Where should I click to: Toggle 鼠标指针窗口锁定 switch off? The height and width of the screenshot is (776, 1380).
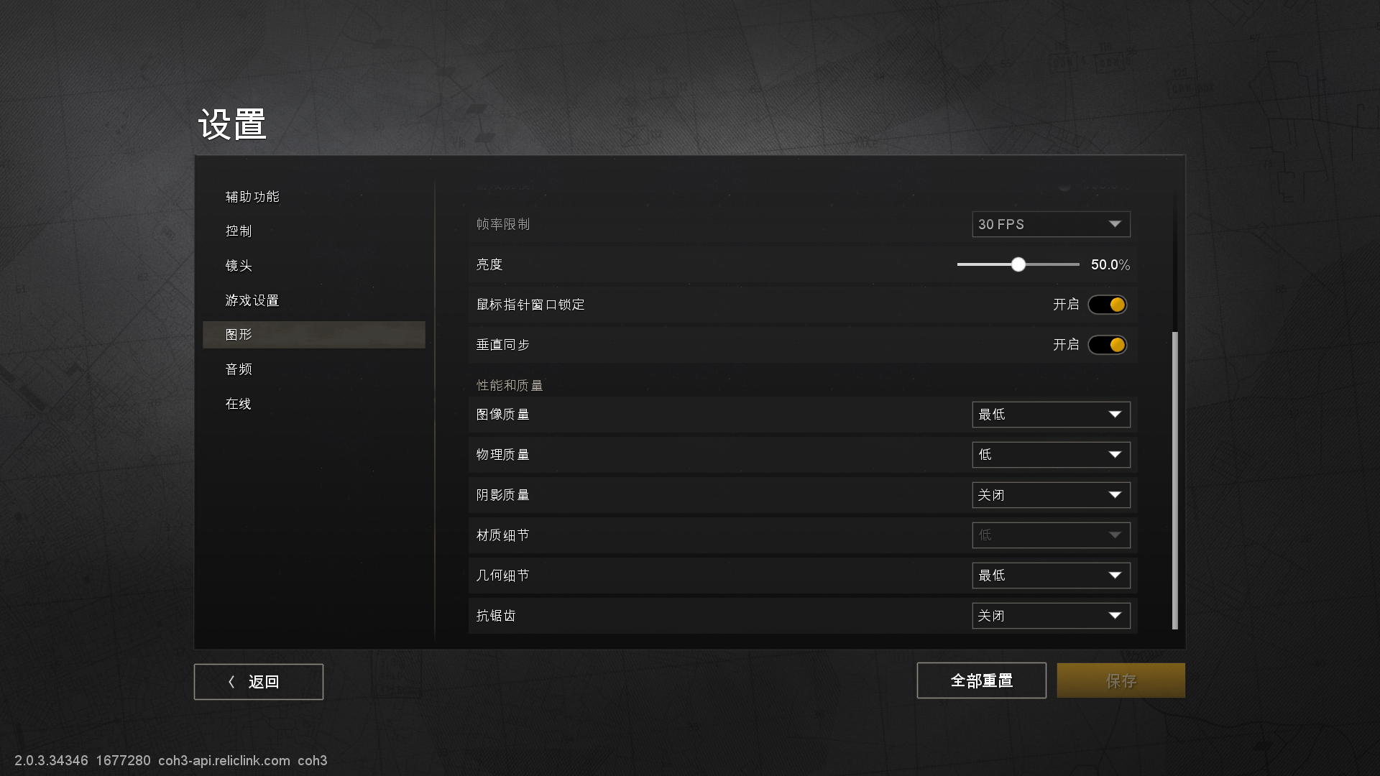click(1107, 305)
